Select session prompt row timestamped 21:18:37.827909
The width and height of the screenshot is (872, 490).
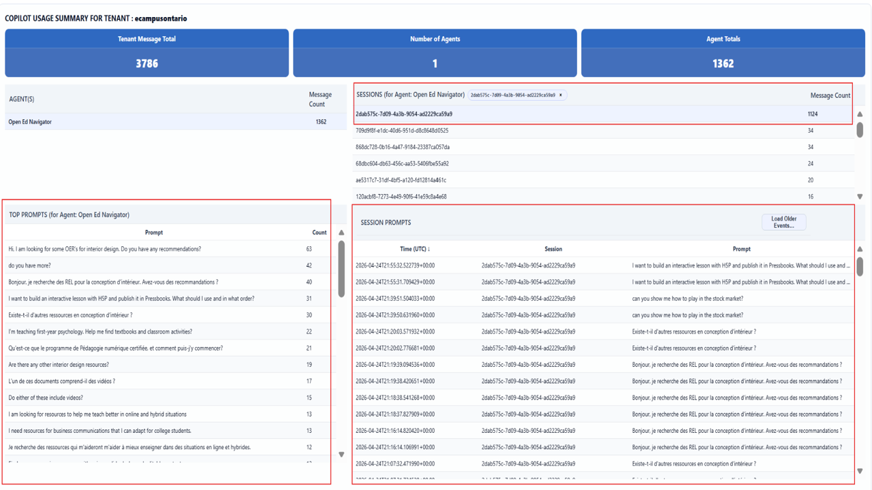(603, 414)
